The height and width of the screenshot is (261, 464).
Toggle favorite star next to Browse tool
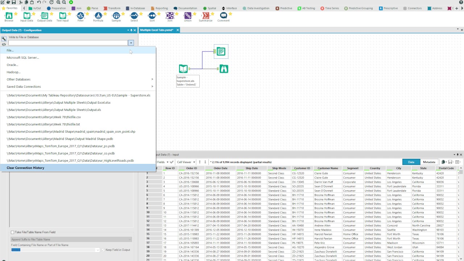pyautogui.click(x=16, y=14)
